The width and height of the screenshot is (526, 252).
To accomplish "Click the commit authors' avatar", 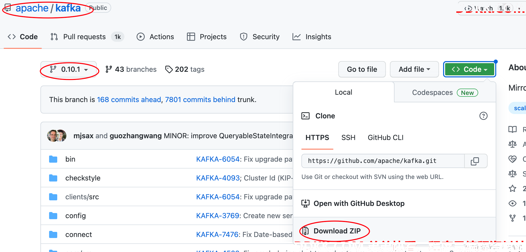I will (x=57, y=136).
